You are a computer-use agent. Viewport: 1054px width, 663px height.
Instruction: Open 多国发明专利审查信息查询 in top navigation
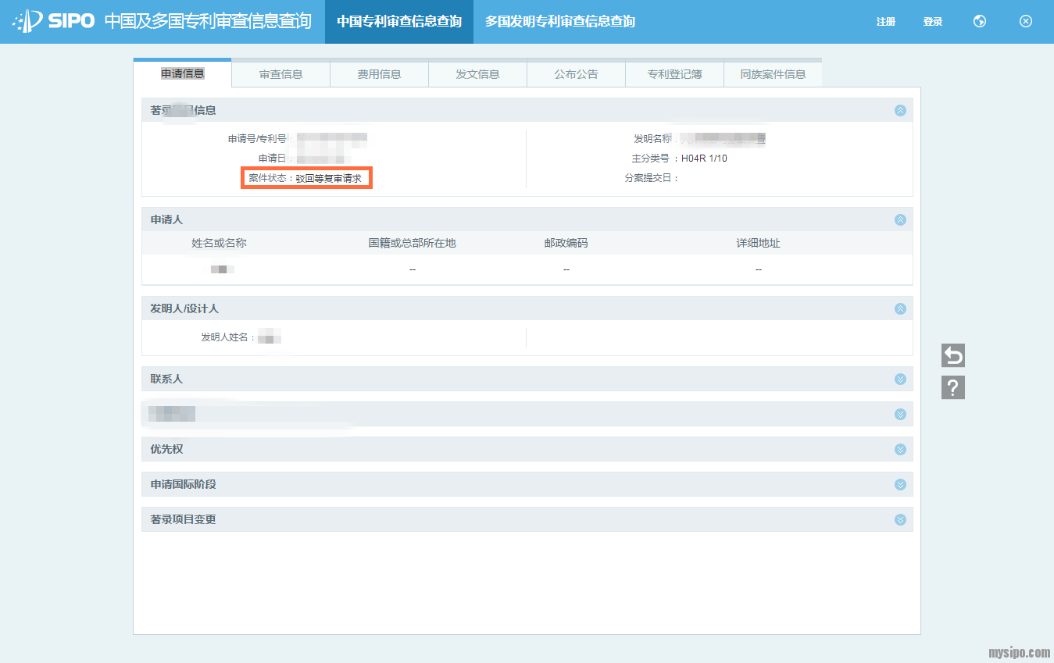[559, 22]
